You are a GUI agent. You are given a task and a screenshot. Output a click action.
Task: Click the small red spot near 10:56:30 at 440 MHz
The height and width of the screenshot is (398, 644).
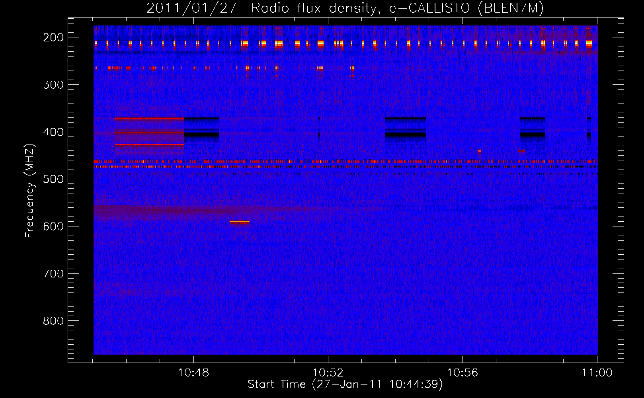pos(480,152)
